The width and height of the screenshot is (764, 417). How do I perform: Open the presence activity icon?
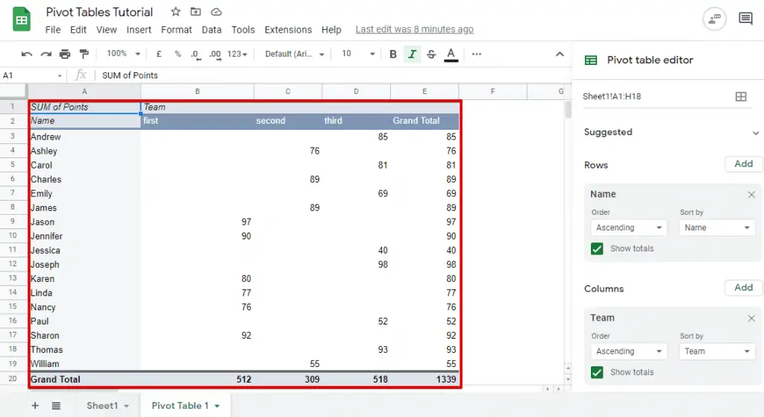[x=714, y=19]
